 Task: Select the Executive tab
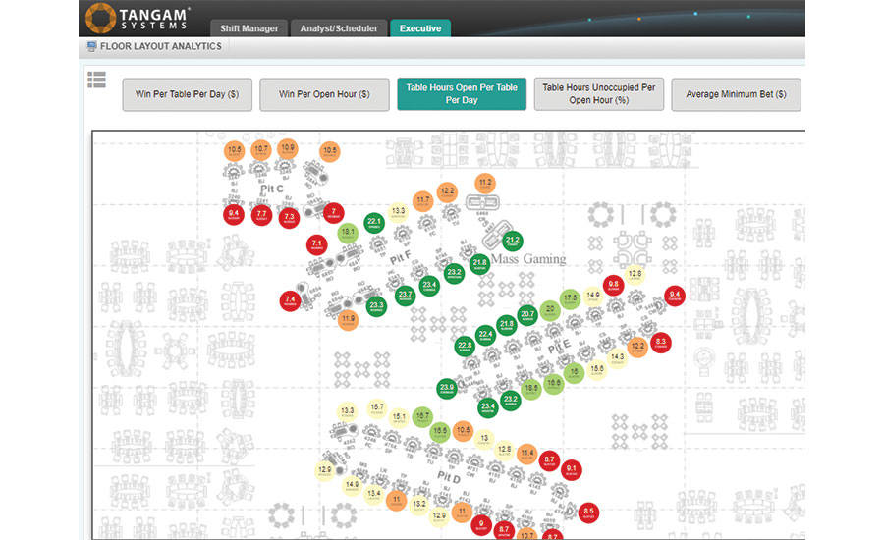[420, 28]
